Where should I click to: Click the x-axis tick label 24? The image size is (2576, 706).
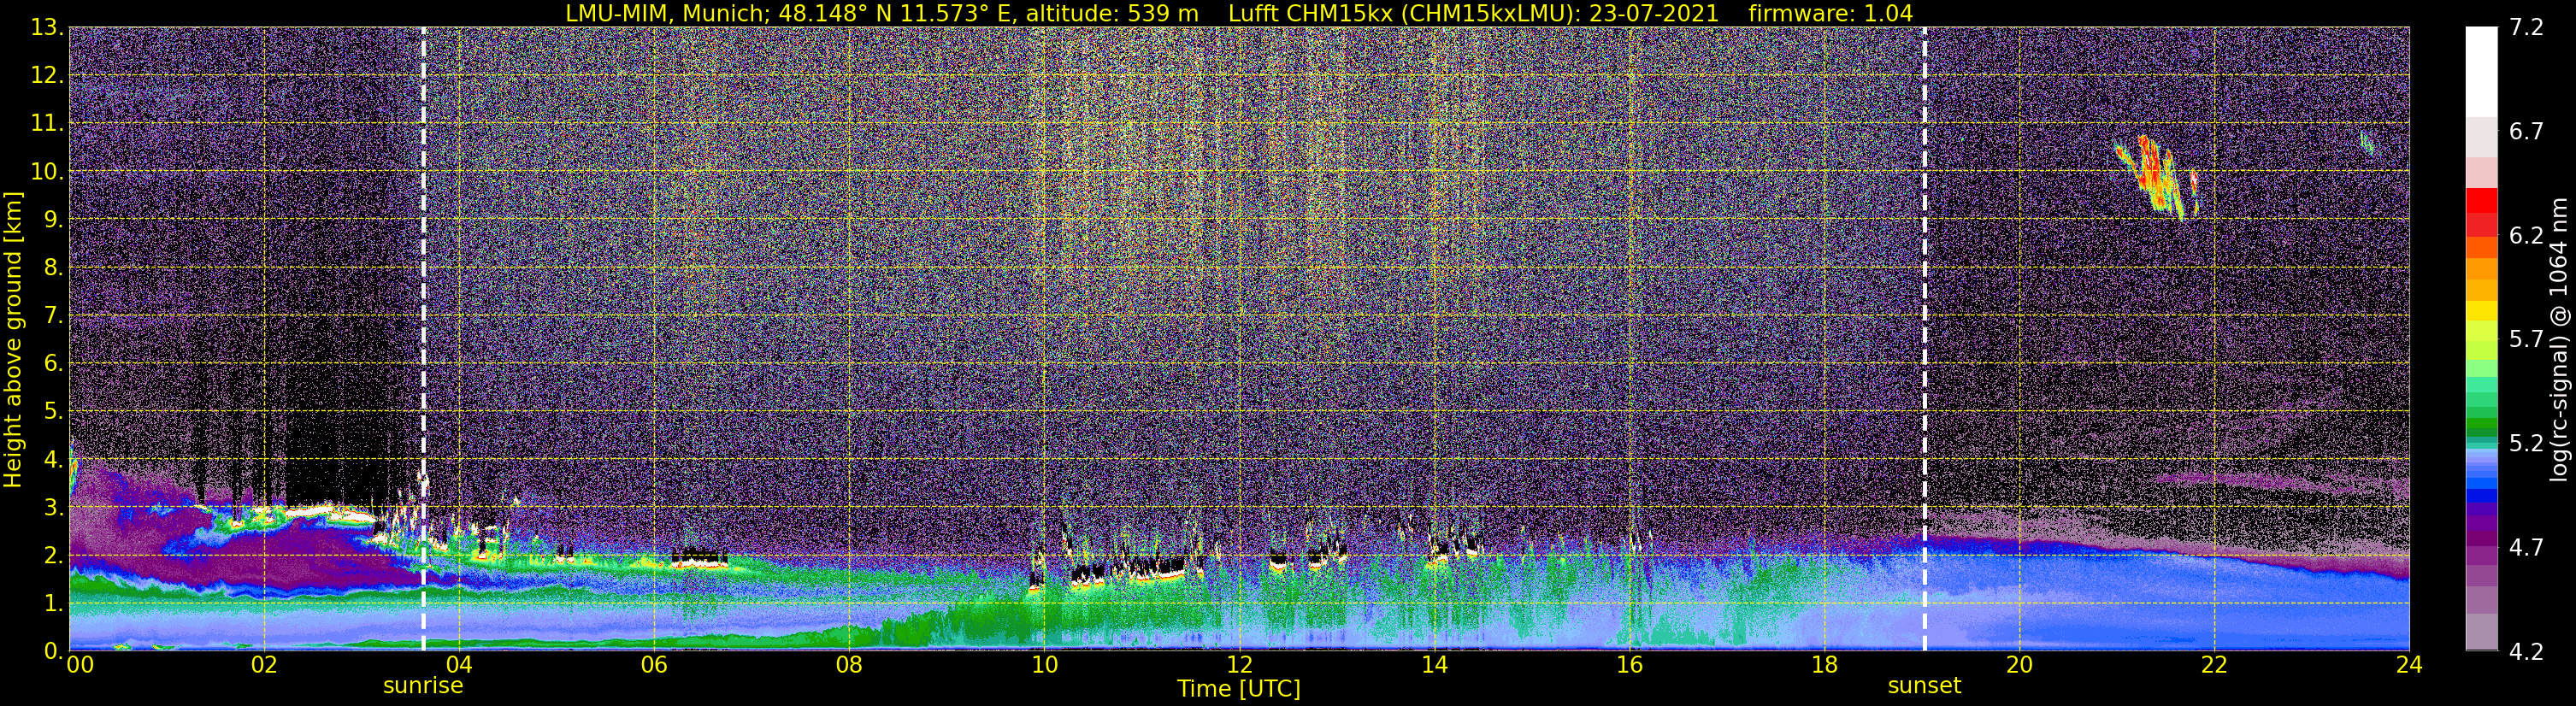(x=2409, y=665)
